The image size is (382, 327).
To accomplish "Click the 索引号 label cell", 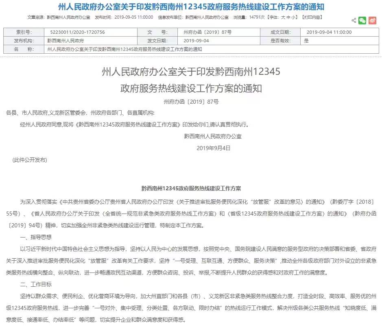I will click(x=24, y=32).
